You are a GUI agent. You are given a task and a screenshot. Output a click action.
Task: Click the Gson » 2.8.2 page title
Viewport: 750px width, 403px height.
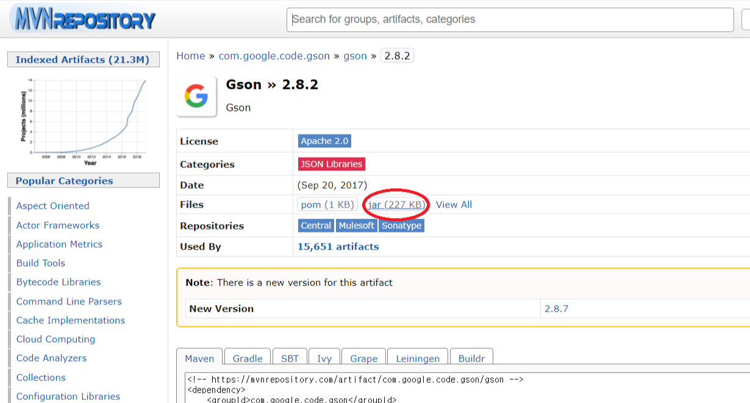coord(272,85)
